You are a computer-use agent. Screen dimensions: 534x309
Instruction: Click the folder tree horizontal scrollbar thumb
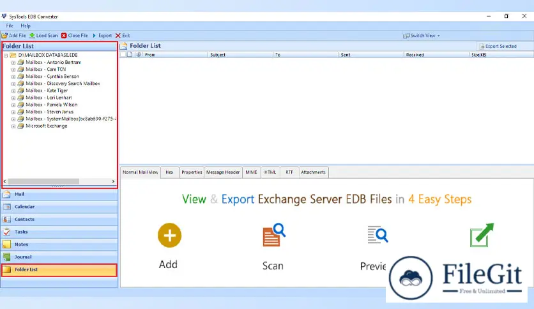(43, 181)
